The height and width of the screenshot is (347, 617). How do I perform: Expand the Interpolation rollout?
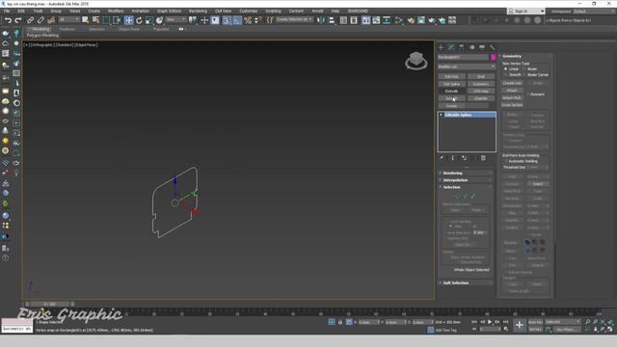click(467, 180)
